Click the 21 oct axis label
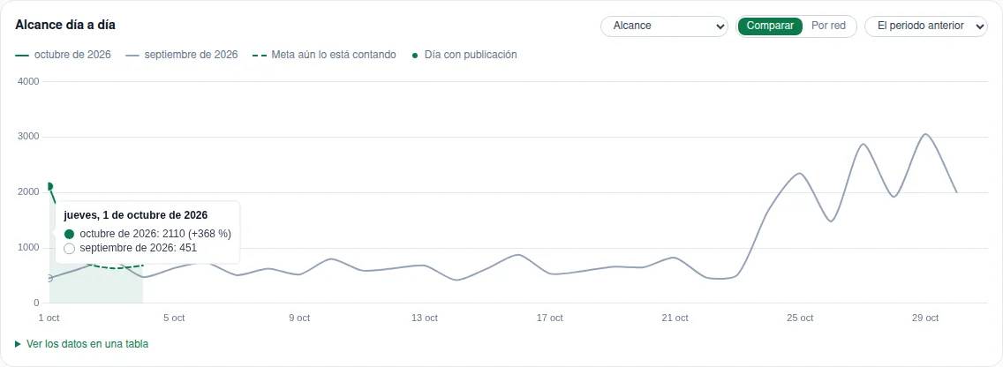Screen dimensions: 1003x367 click(x=675, y=318)
